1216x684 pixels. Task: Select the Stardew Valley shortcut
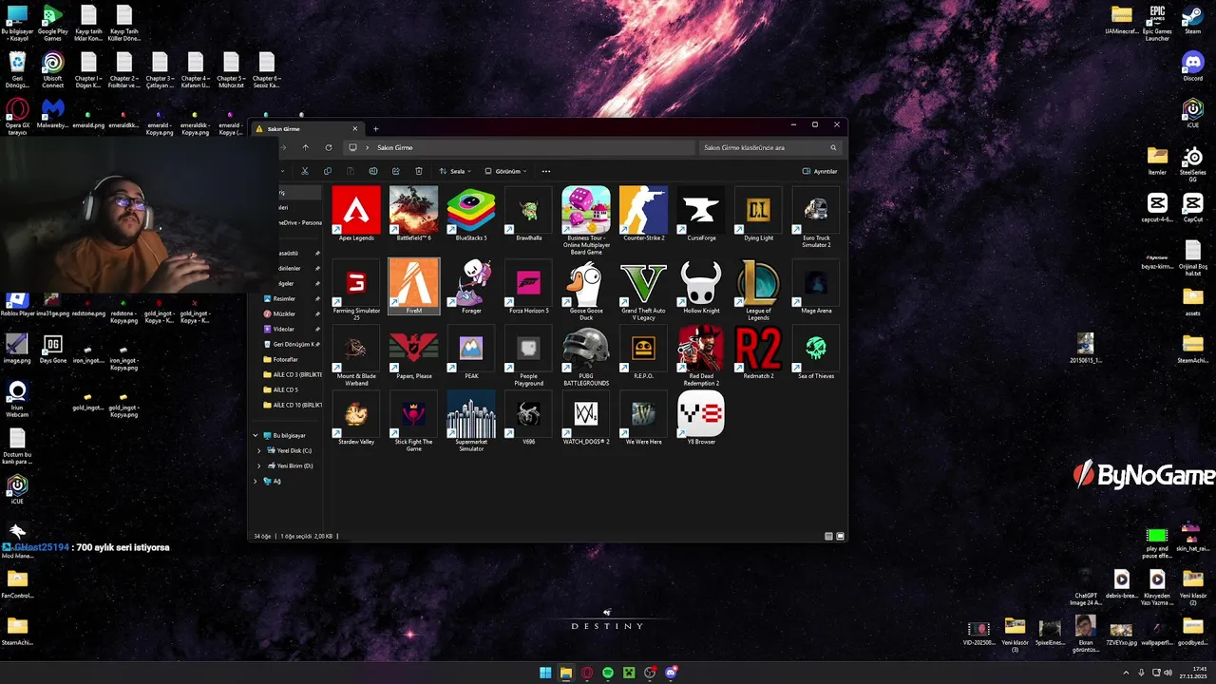click(x=356, y=418)
